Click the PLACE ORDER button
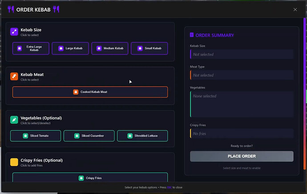The image size is (307, 194). pos(242,156)
